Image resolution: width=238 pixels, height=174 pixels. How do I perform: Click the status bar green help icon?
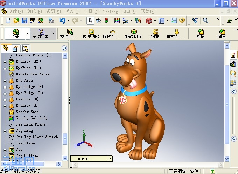[x=213, y=171]
